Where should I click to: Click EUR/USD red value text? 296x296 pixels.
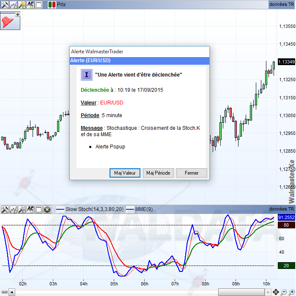click(x=112, y=103)
